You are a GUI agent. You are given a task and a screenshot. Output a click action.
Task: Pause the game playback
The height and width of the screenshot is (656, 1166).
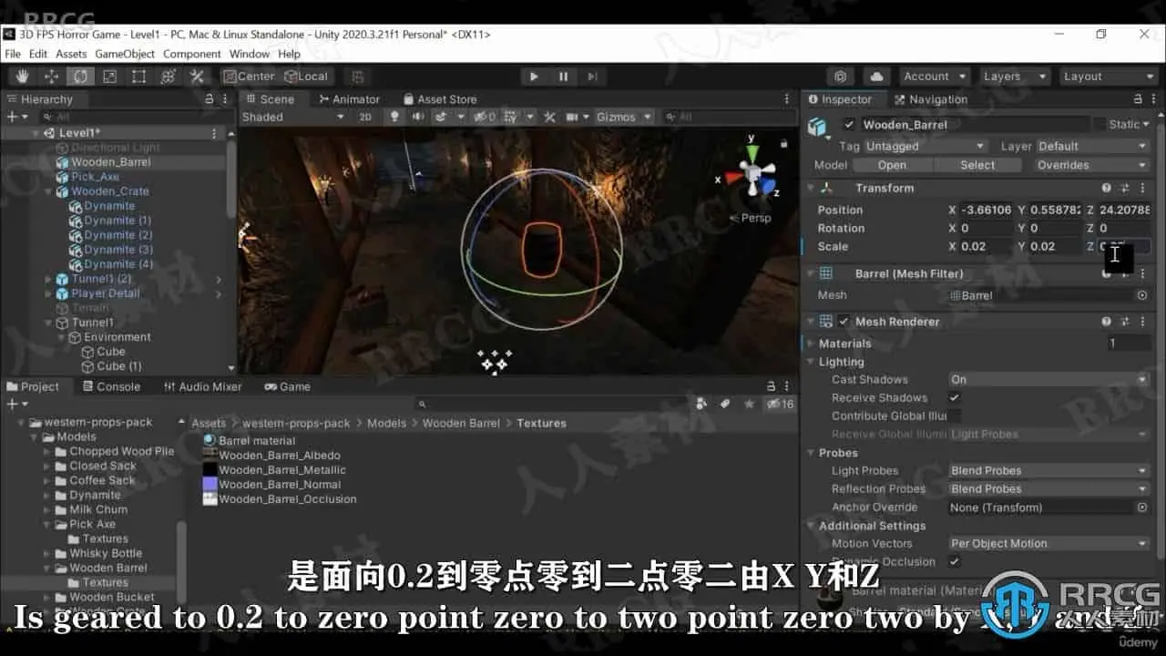click(563, 77)
